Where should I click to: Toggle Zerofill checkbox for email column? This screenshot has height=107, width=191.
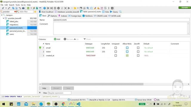138,48
